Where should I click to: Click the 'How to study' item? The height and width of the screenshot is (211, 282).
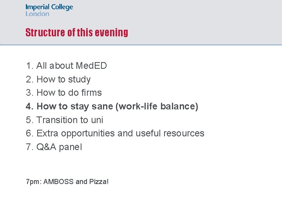58,79
